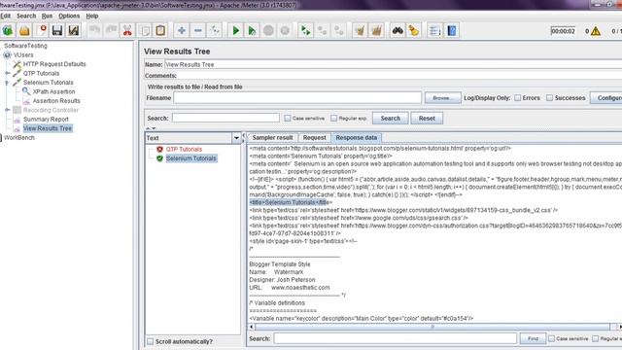Select Summary Report tree item
The image size is (622, 350).
coord(46,119)
